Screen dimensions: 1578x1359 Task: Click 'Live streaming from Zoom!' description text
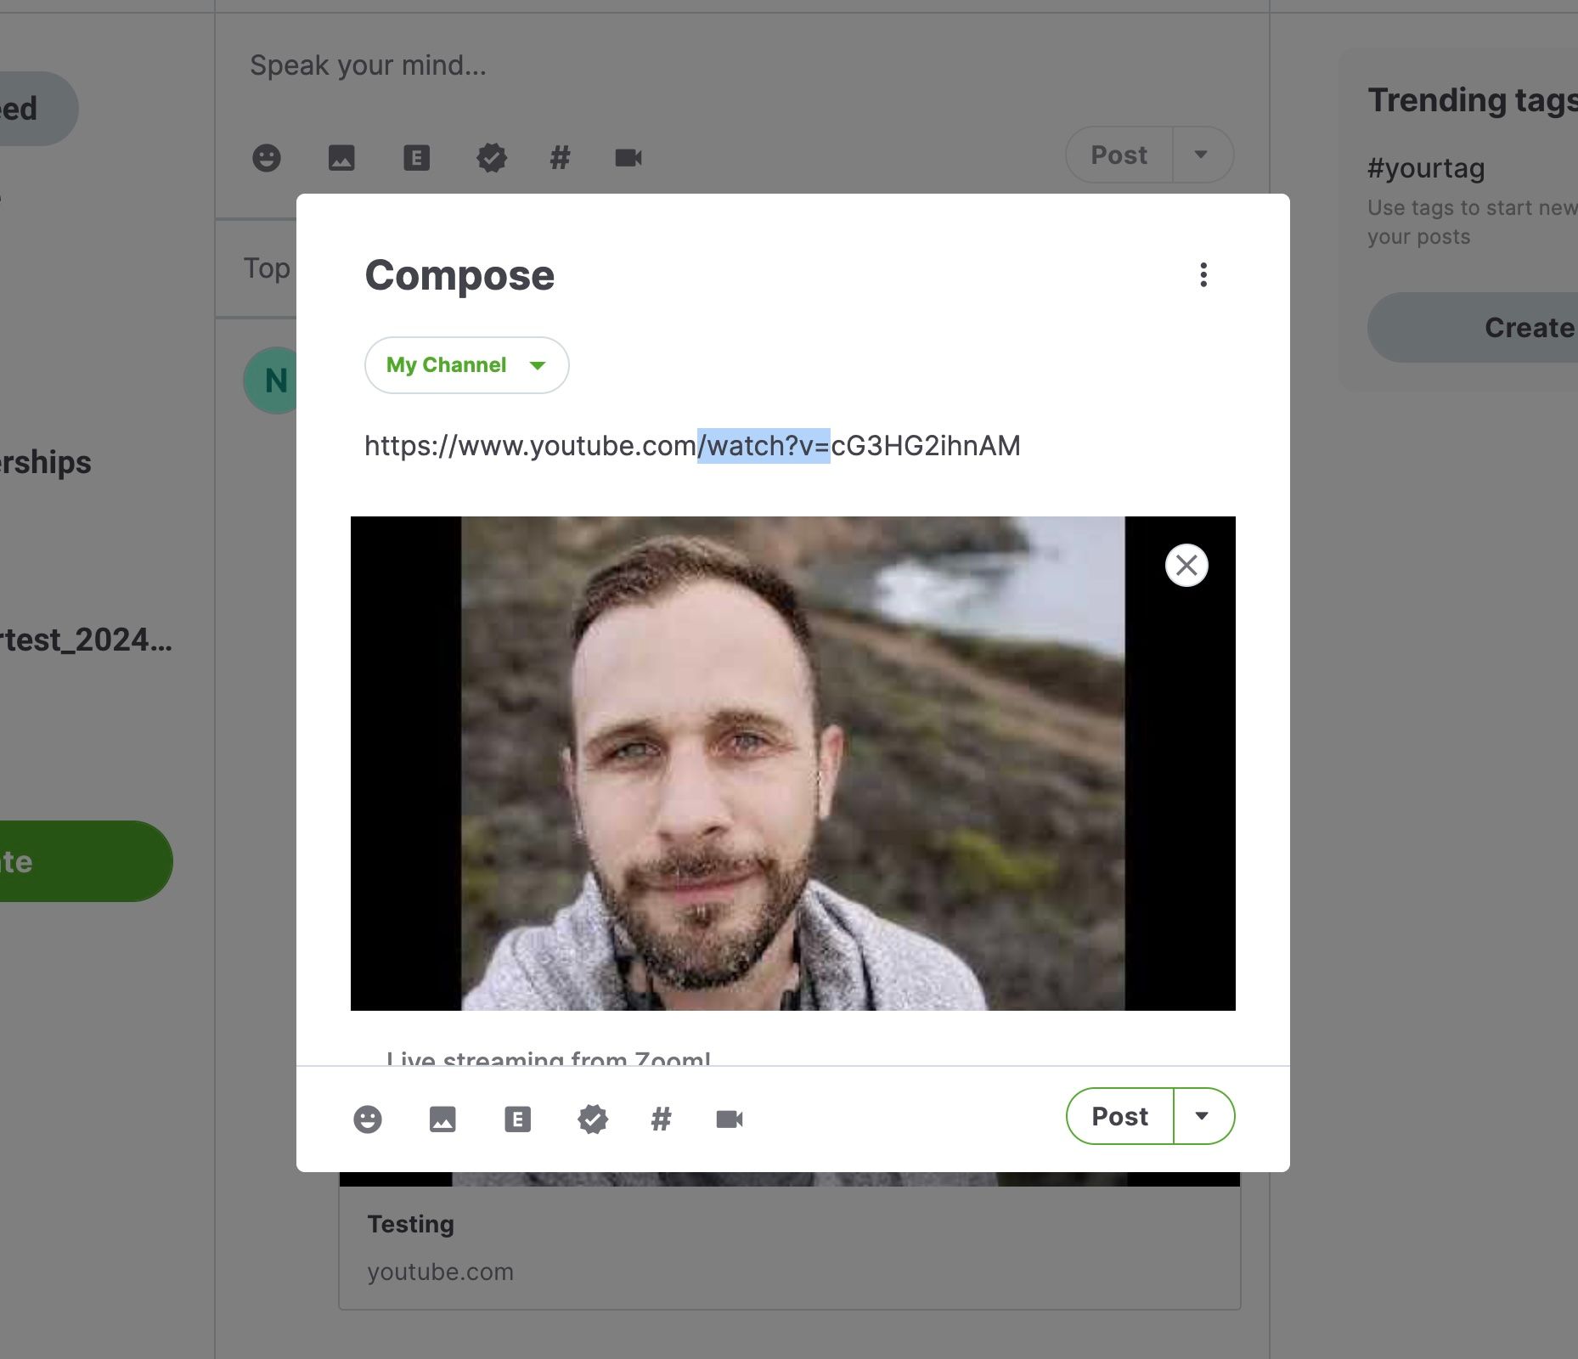pos(549,1057)
